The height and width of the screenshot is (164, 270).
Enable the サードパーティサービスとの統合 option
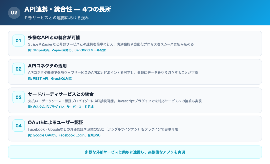(135, 100)
